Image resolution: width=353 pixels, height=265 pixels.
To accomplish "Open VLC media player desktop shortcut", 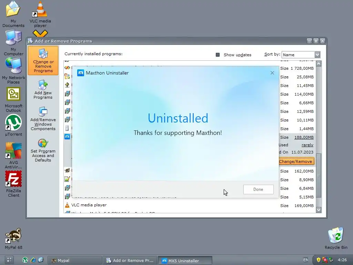I will tap(40, 14).
